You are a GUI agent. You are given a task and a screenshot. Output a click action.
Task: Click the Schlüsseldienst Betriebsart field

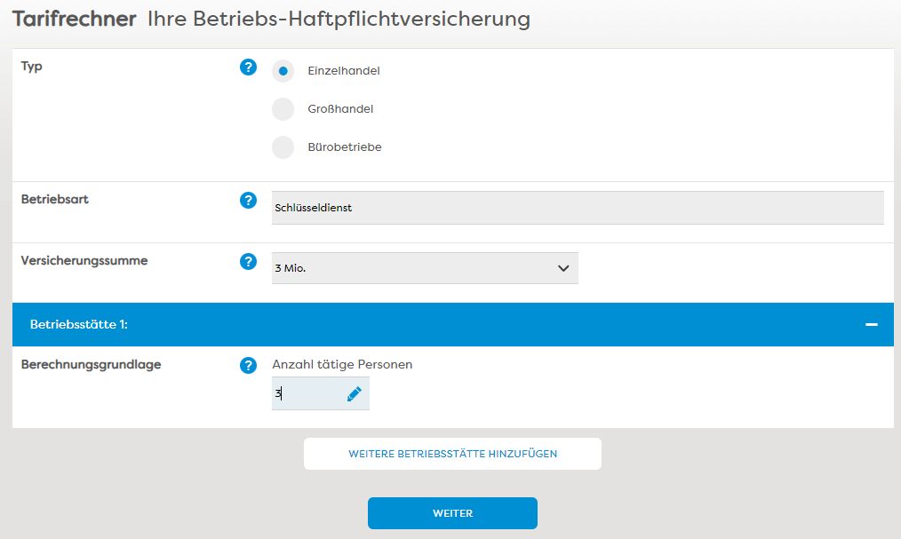pos(578,208)
